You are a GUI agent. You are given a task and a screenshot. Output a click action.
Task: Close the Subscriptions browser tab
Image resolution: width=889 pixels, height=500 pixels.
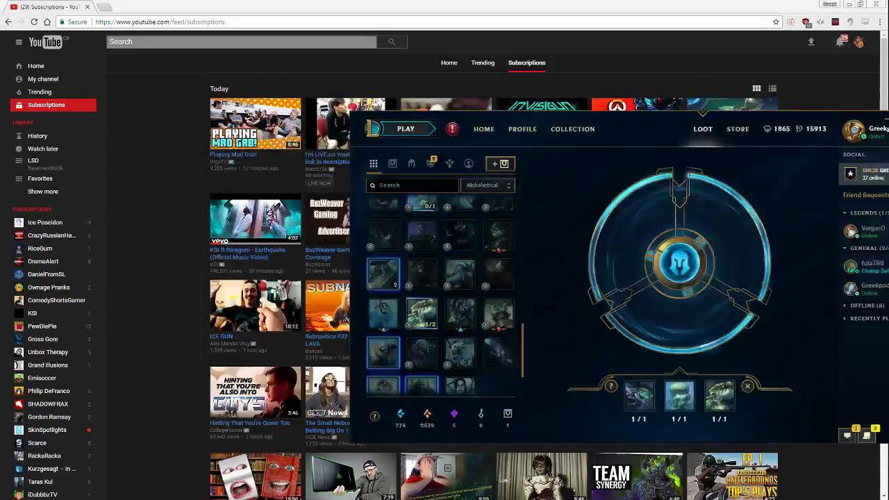[88, 7]
